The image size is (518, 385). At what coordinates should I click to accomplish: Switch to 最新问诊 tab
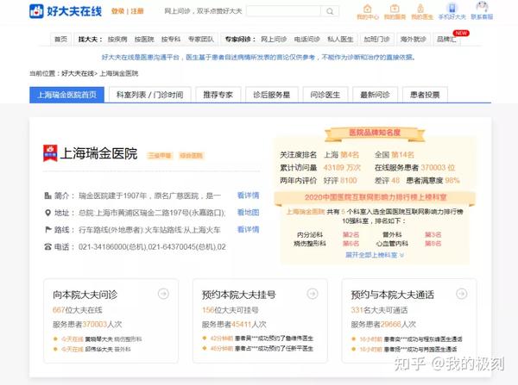click(x=376, y=95)
